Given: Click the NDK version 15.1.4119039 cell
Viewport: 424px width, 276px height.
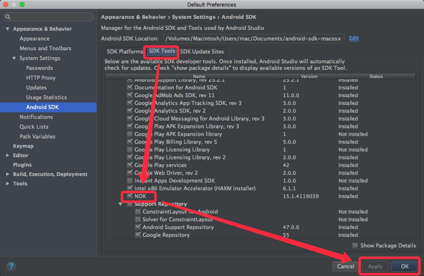Looking at the screenshot, I should tap(301, 196).
